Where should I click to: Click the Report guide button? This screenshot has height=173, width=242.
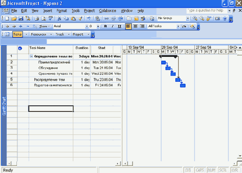pyautogui.click(x=78, y=34)
